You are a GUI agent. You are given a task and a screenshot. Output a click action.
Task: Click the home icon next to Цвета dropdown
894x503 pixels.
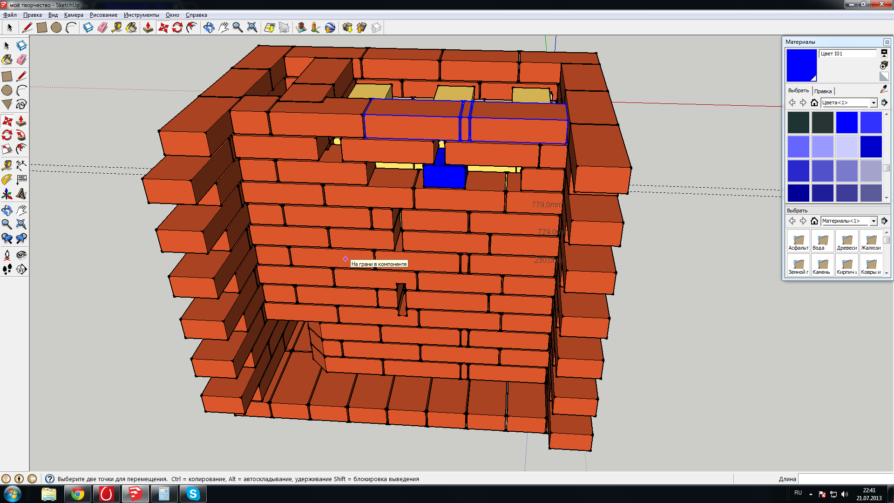(814, 102)
